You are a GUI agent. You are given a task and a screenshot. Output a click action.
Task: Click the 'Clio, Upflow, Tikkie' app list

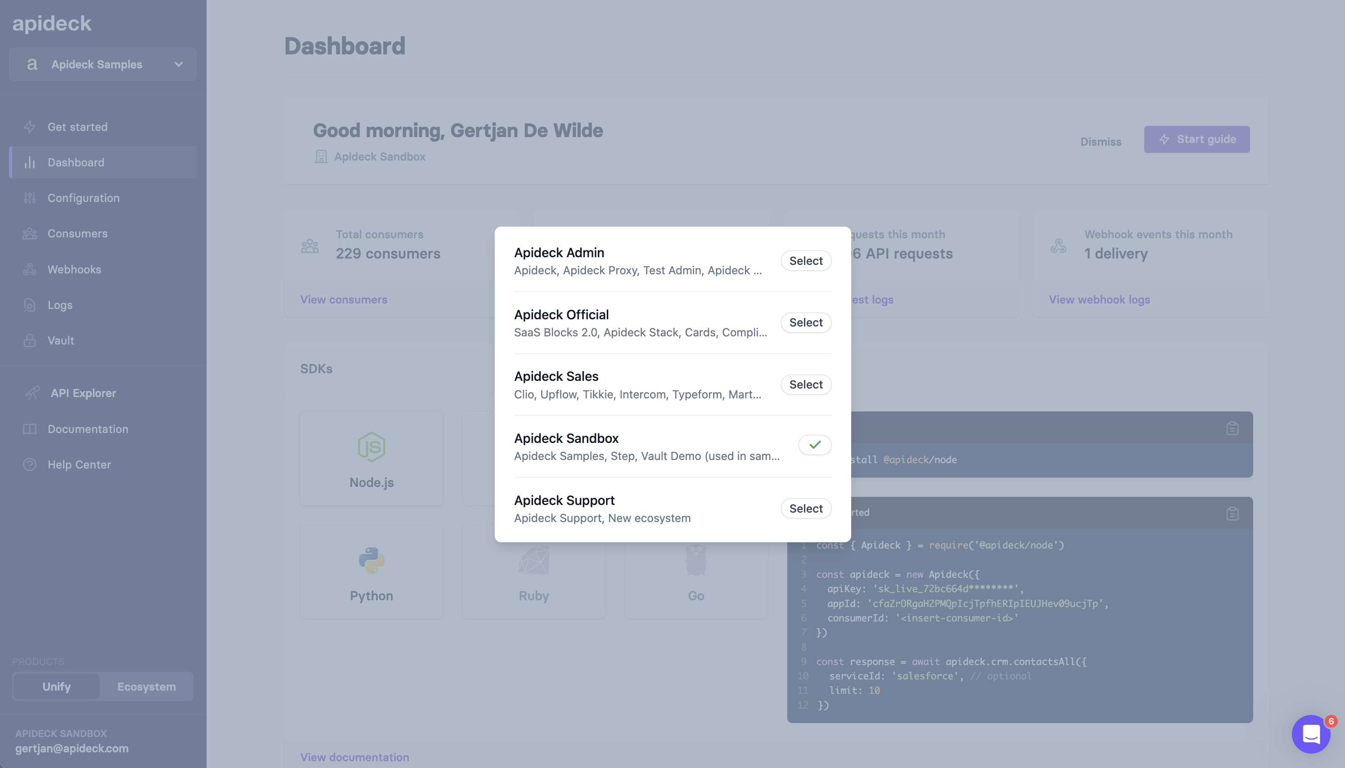[x=638, y=394]
